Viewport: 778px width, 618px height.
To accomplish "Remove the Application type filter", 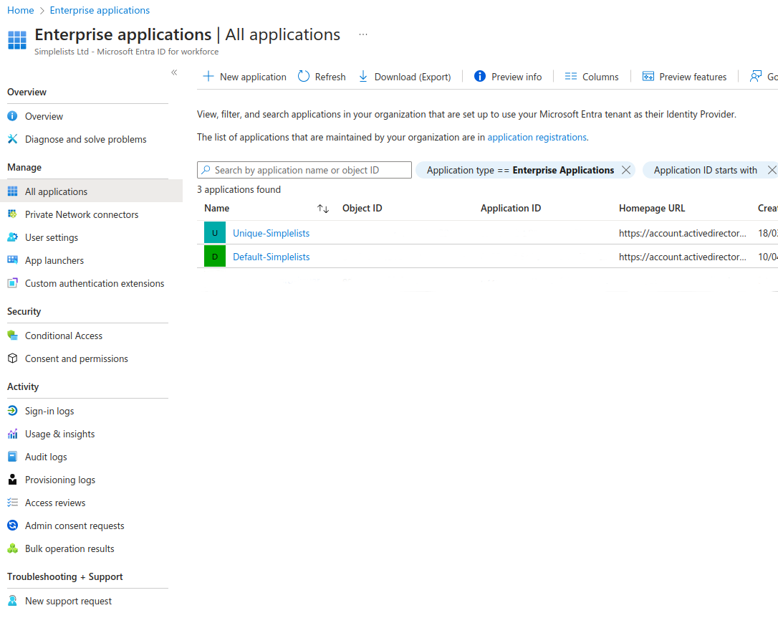I will click(x=626, y=170).
